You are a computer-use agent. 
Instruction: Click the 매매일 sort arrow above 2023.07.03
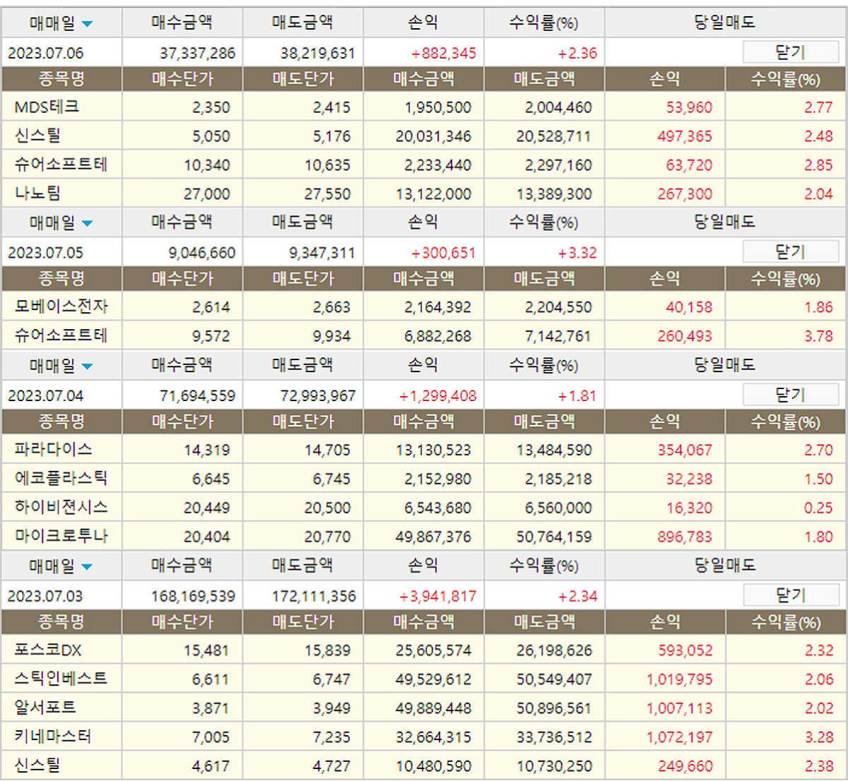87,567
